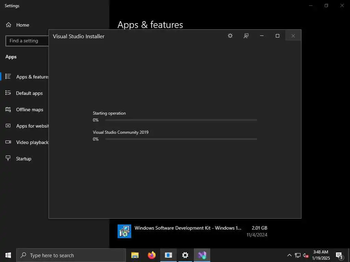Screen dimensions: 350x262
Task: Select 'Starting operation' status text
Action: [109, 113]
